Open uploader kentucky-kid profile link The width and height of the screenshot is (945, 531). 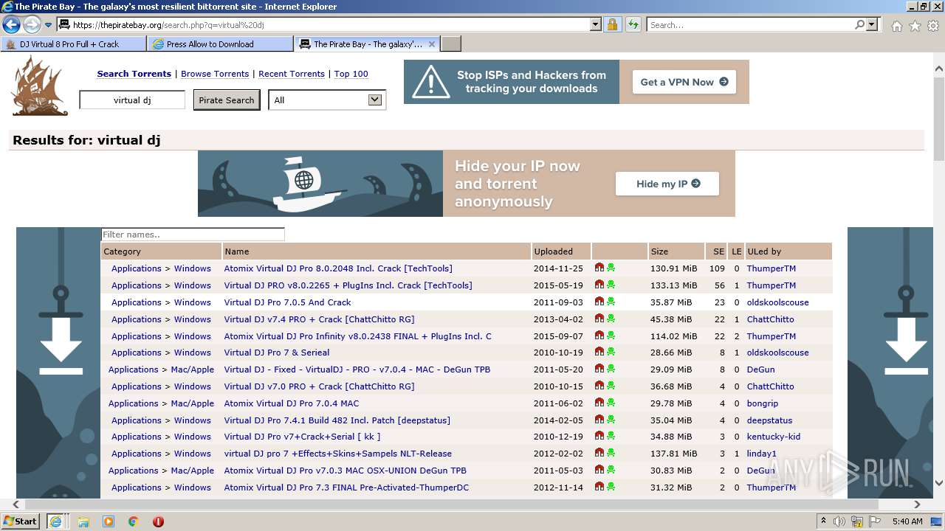773,437
